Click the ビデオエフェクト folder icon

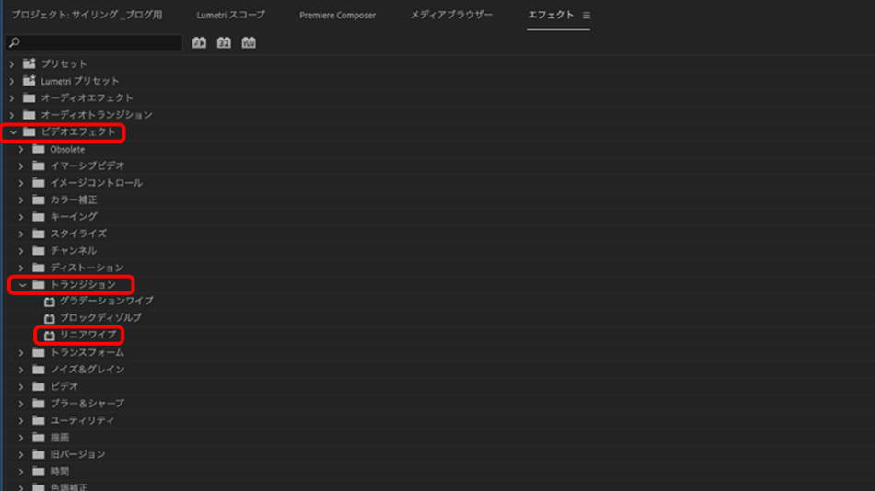point(29,132)
